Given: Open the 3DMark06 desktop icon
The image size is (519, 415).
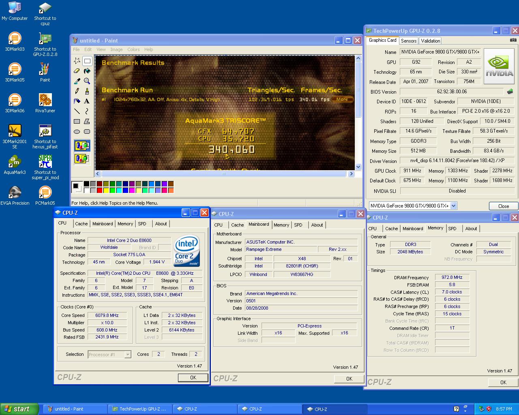Looking at the screenshot, I should pos(15,103).
